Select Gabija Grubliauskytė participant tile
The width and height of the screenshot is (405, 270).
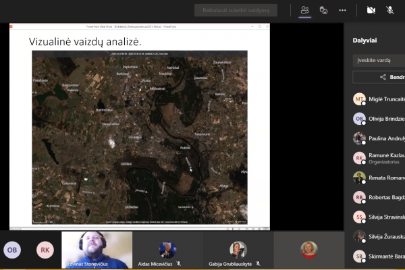coord(238,250)
